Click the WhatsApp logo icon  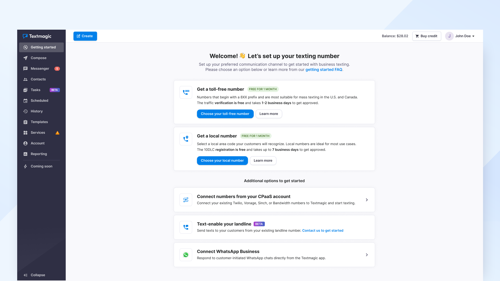186,255
